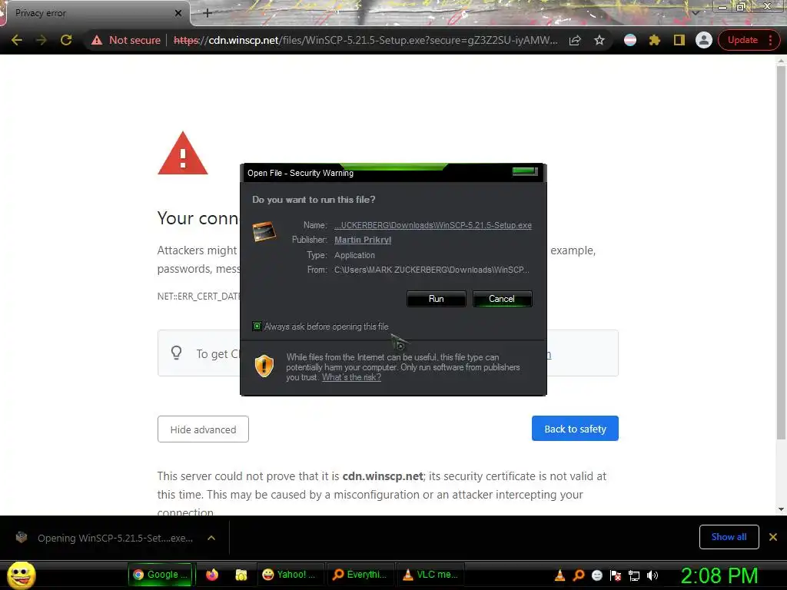This screenshot has width=787, height=590.
Task: Click the address bar URL
Action: click(365, 40)
